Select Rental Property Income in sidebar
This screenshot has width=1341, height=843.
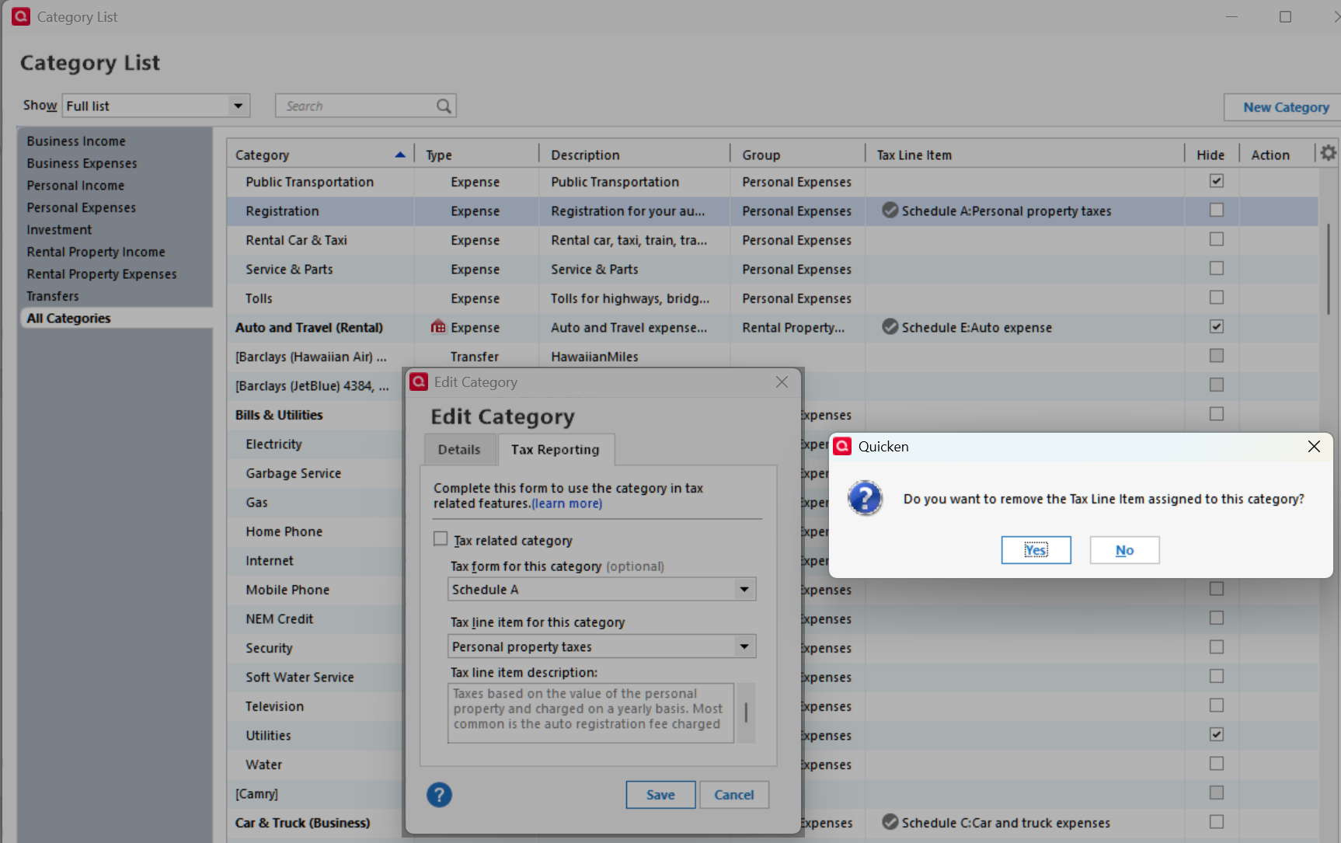pyautogui.click(x=96, y=252)
